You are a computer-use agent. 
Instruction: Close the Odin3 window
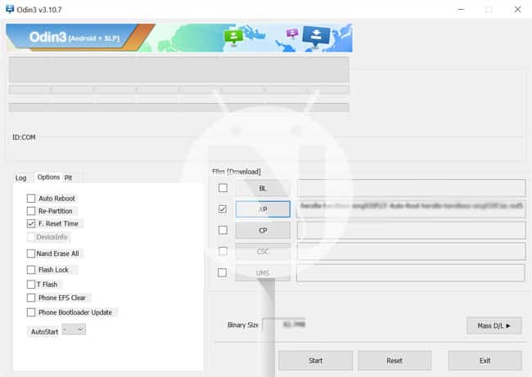point(518,10)
